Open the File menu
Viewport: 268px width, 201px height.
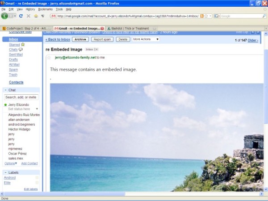[x=4, y=9]
